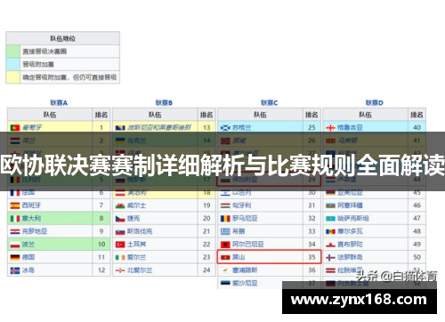
Task: Click the Kazakhstan flag beside 哈萨克斯坦
Action: 330,219
